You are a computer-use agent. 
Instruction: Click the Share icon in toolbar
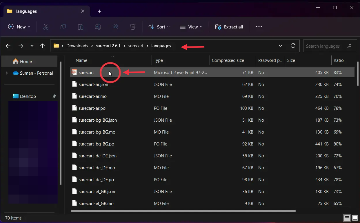(x=115, y=27)
